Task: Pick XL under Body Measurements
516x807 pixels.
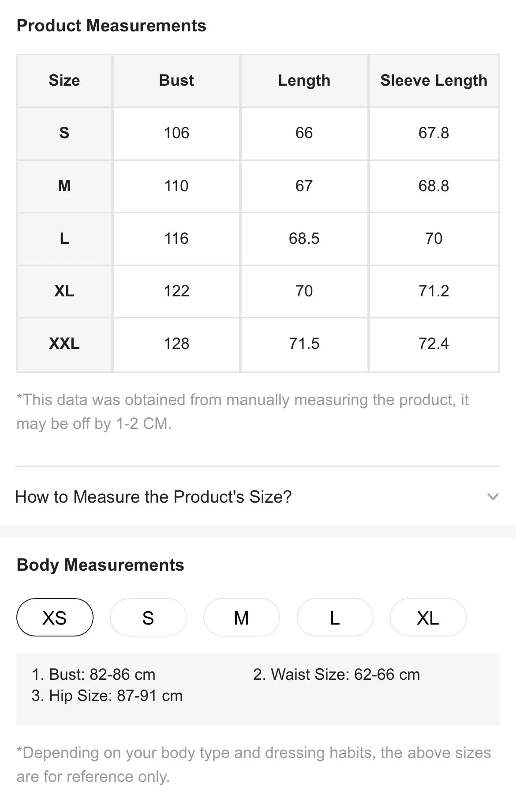Action: [428, 617]
